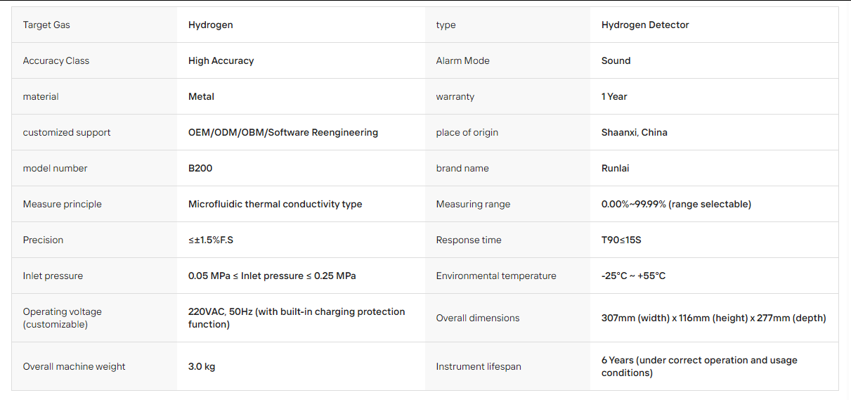Select '0.00%~99.99% (range selectable)' value

(677, 204)
